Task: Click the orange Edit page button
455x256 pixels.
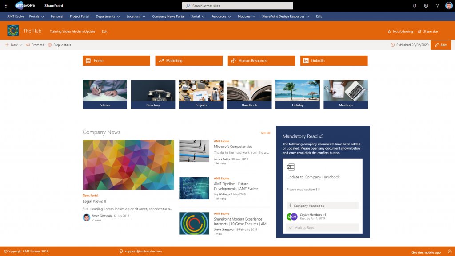Action: tap(441, 45)
